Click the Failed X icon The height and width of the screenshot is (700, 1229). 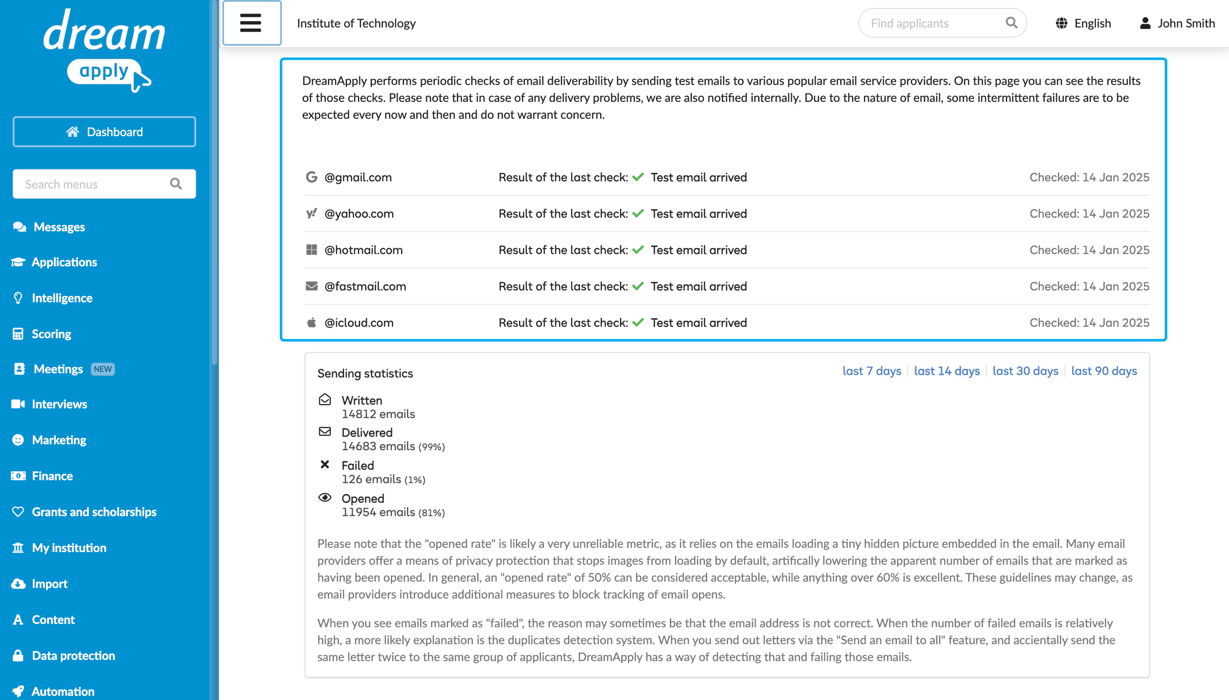click(325, 464)
